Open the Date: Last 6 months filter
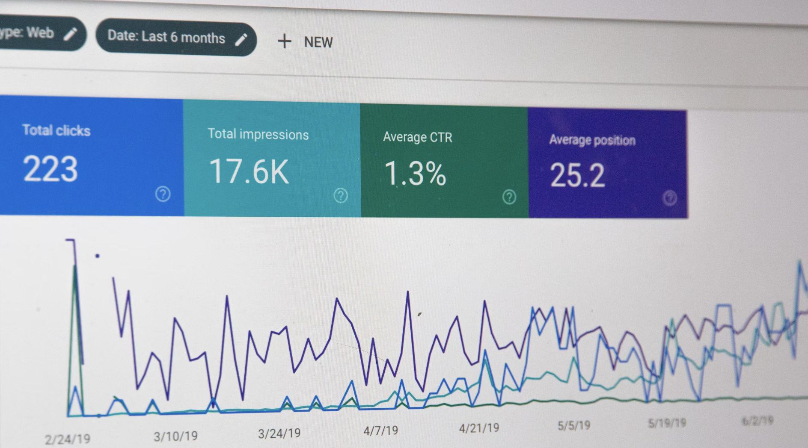Image resolution: width=808 pixels, height=448 pixels. (x=176, y=38)
